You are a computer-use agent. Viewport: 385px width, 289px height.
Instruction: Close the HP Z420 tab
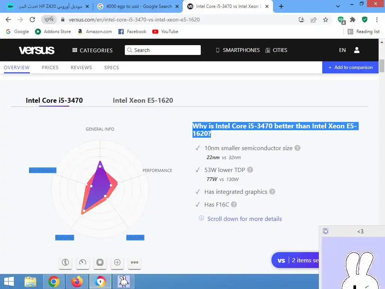[87, 6]
